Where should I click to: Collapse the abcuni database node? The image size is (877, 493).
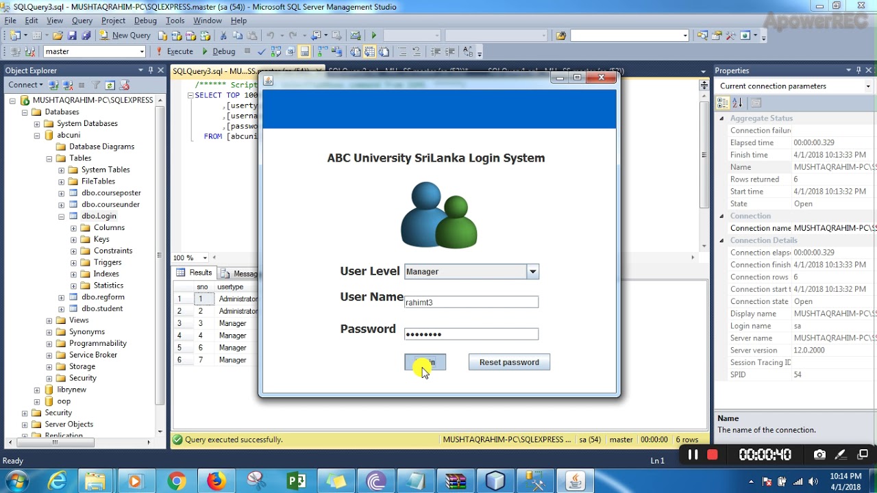(37, 136)
